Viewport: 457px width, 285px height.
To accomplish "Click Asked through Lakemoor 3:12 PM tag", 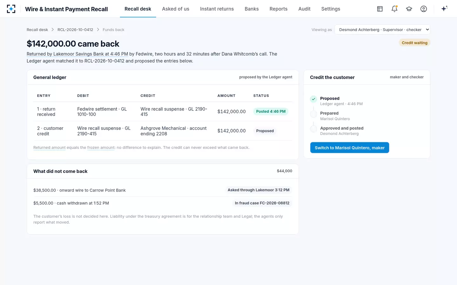I will tap(258, 190).
